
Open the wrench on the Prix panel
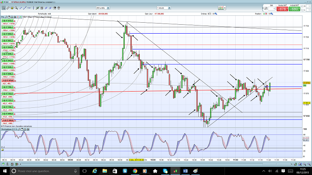pos(6,17)
